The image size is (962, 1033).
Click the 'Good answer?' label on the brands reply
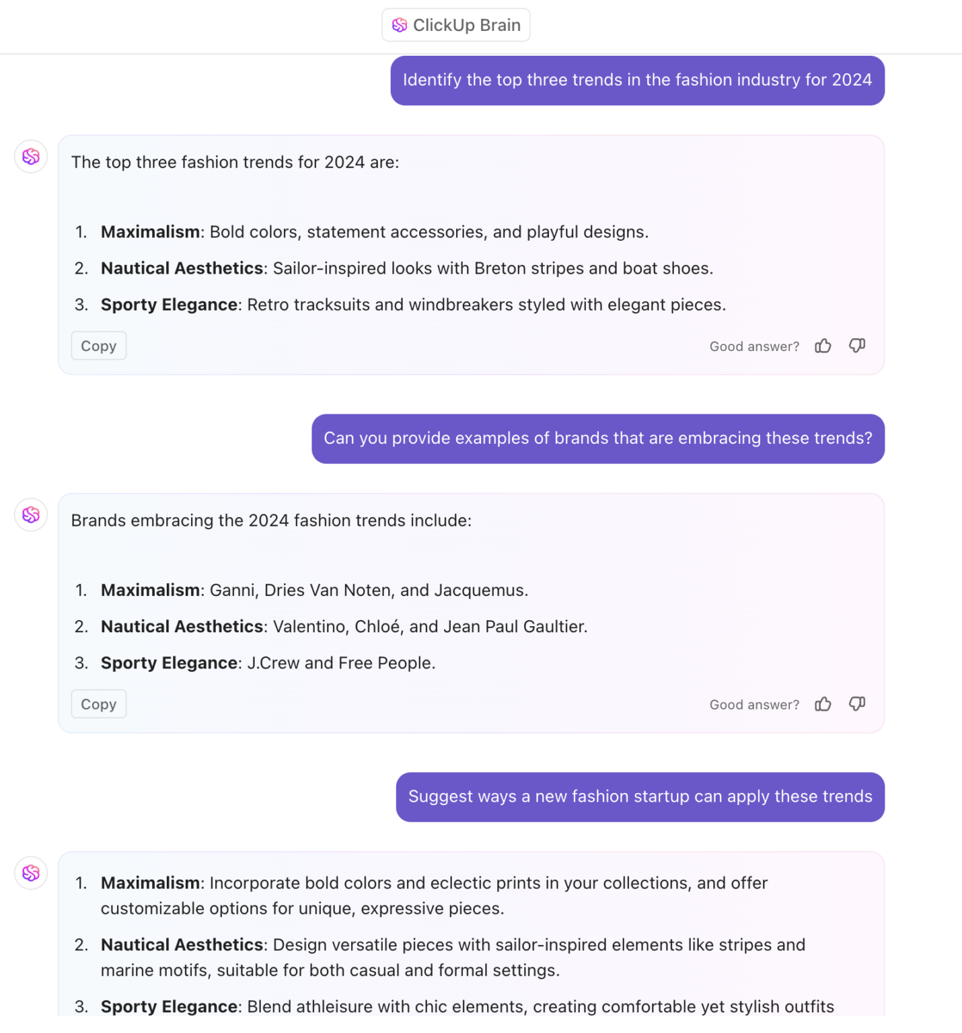pos(753,704)
